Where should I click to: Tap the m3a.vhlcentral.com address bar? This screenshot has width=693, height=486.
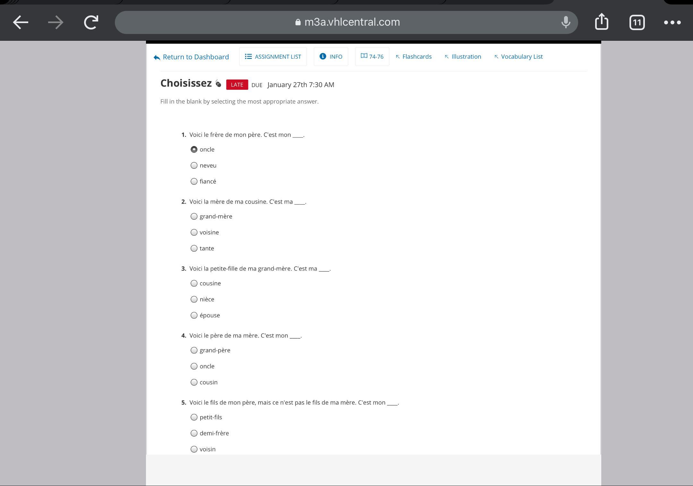tap(346, 22)
